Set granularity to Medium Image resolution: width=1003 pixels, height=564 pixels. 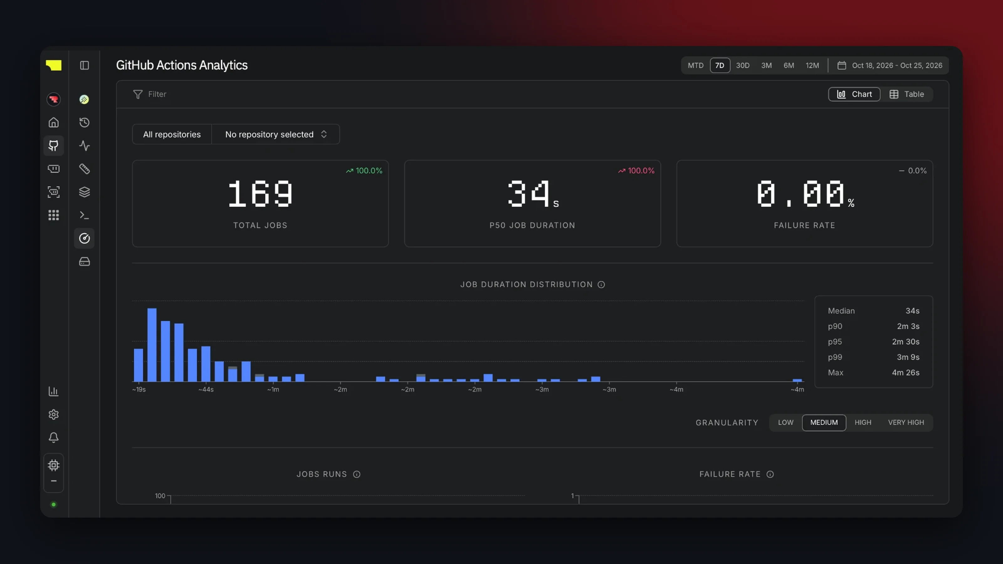[824, 422]
